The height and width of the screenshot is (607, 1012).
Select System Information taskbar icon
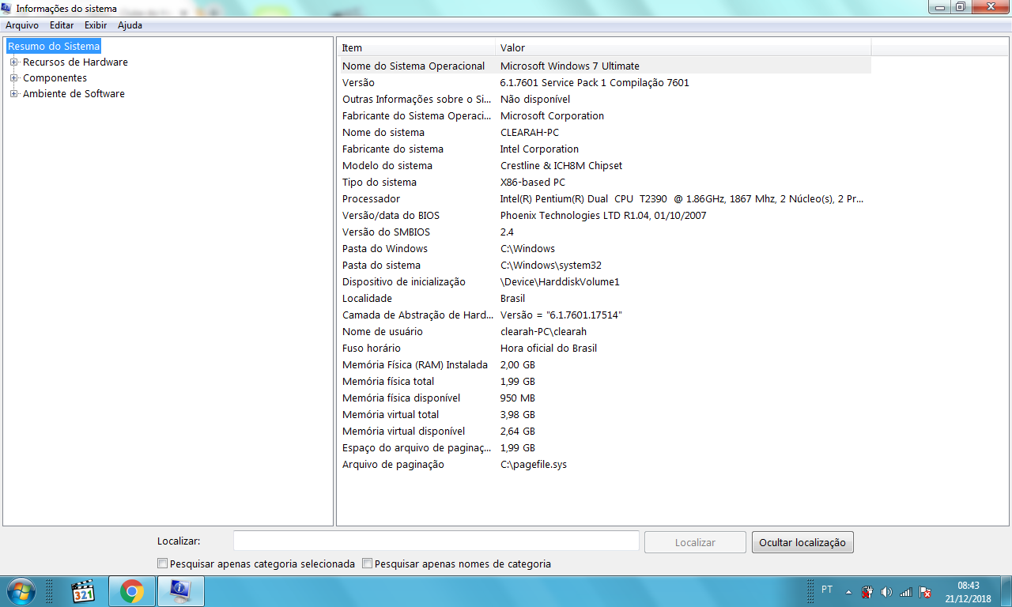pos(181,591)
